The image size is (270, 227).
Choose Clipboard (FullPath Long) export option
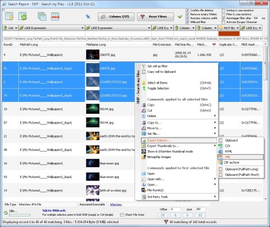240,169
